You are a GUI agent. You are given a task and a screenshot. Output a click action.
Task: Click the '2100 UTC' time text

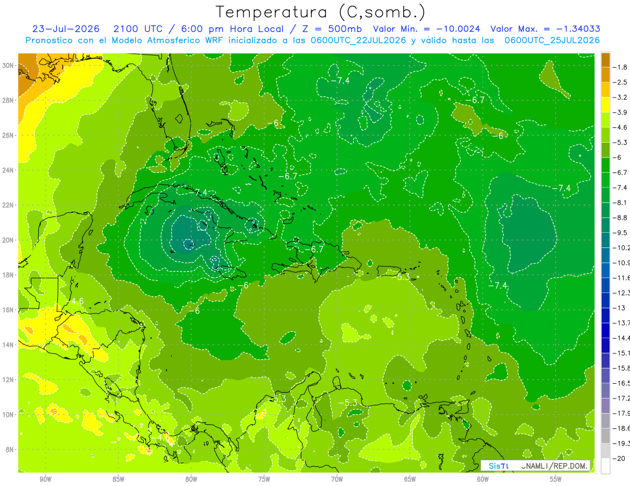138,29
